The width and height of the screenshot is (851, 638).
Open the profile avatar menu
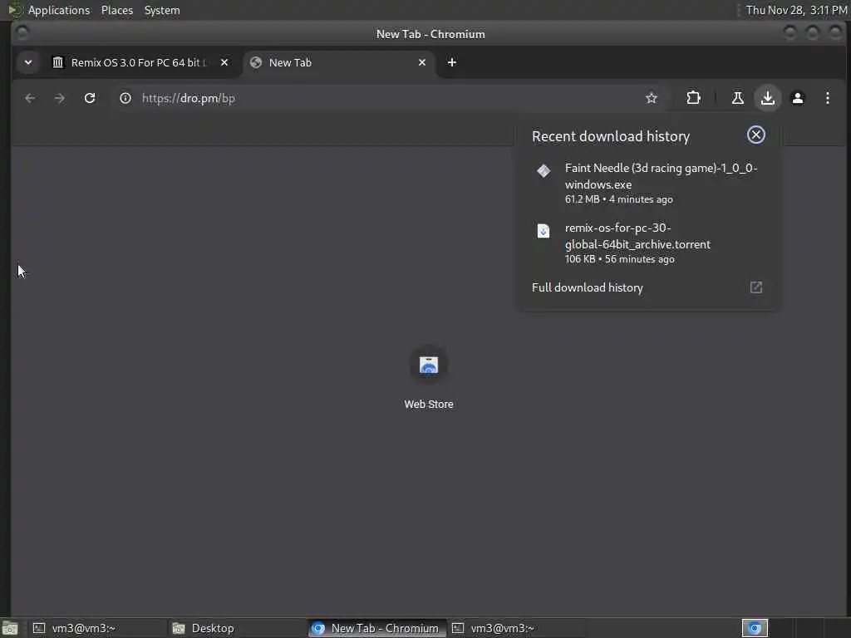[797, 98]
